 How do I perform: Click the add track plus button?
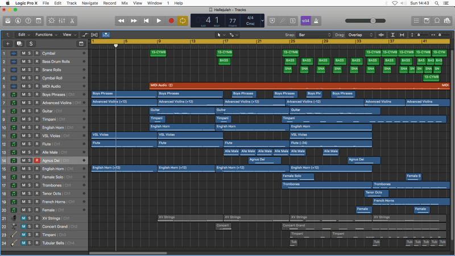tap(8, 44)
